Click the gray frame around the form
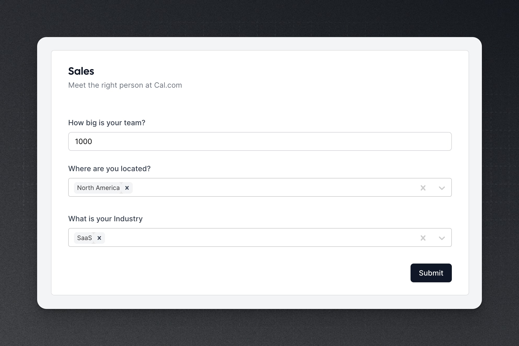519x346 pixels. pos(259,302)
